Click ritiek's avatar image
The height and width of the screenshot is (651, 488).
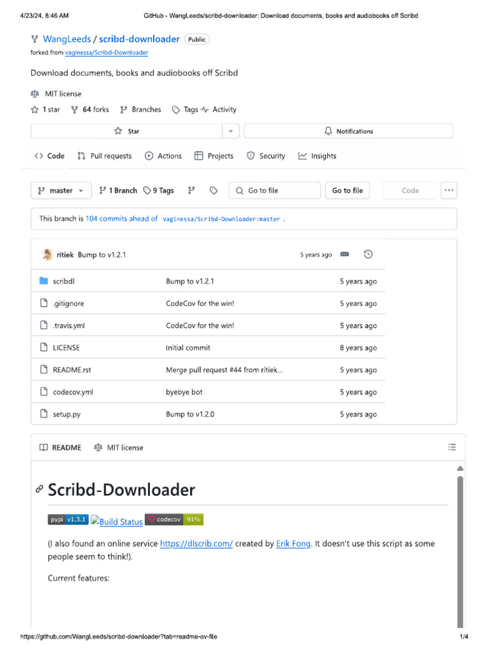47,254
